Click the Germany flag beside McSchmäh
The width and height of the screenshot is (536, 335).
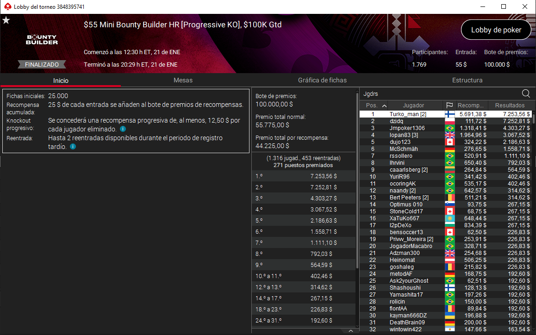coord(449,149)
